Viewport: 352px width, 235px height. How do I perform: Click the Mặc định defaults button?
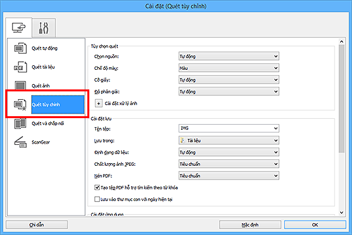[x=250, y=225]
